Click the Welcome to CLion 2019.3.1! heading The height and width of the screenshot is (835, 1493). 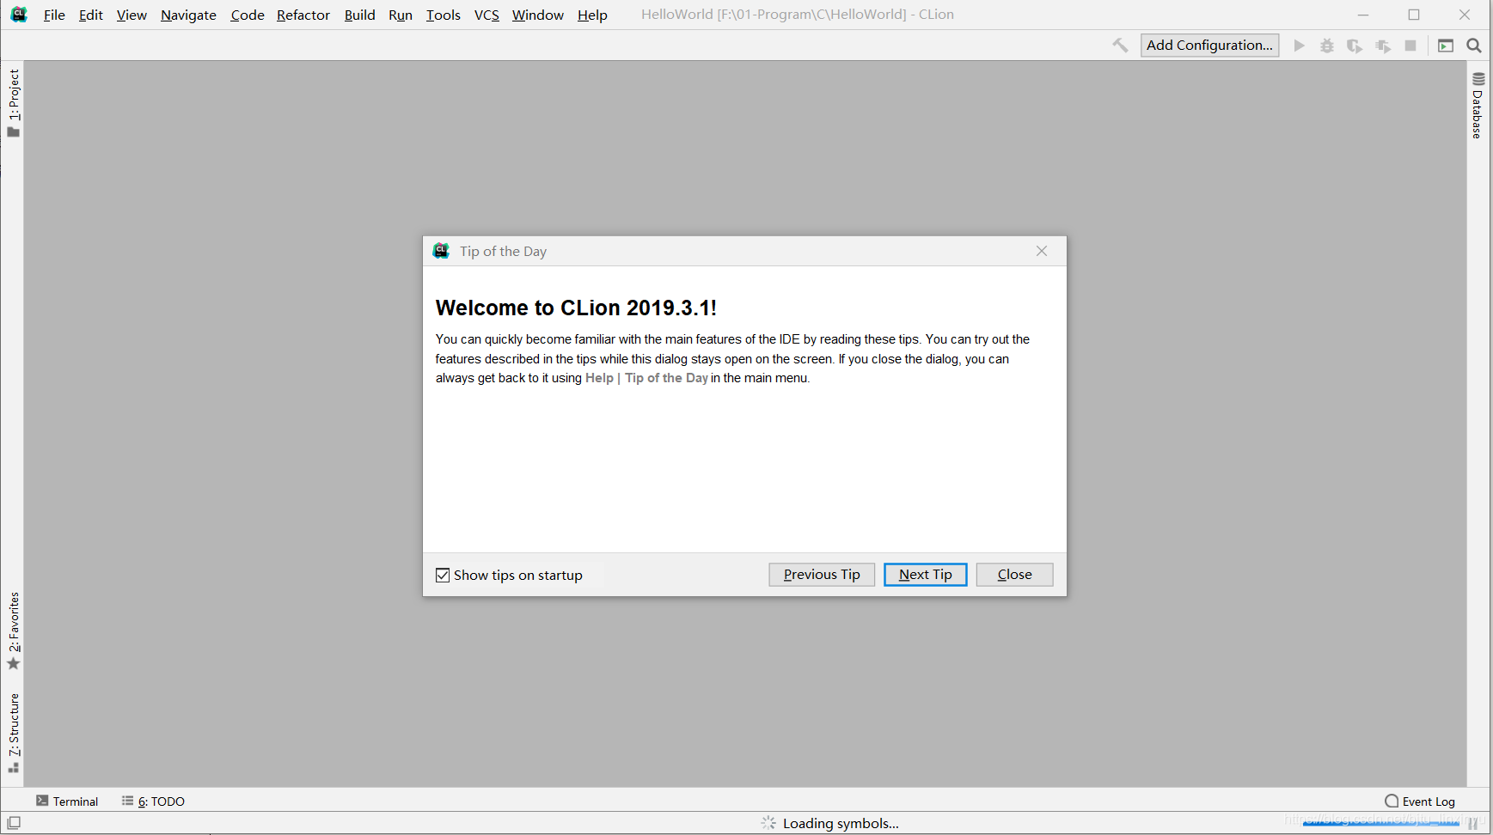click(x=576, y=308)
